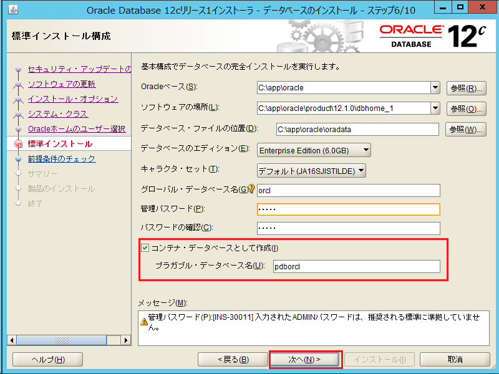Image resolution: width=499 pixels, height=374 pixels.
Task: Click the 終了 step label
Action: tap(35, 204)
